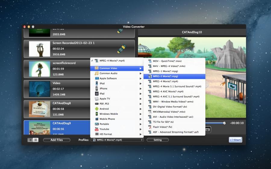Click the 3916.6MB file size text
271x169 pixels.
point(59,54)
